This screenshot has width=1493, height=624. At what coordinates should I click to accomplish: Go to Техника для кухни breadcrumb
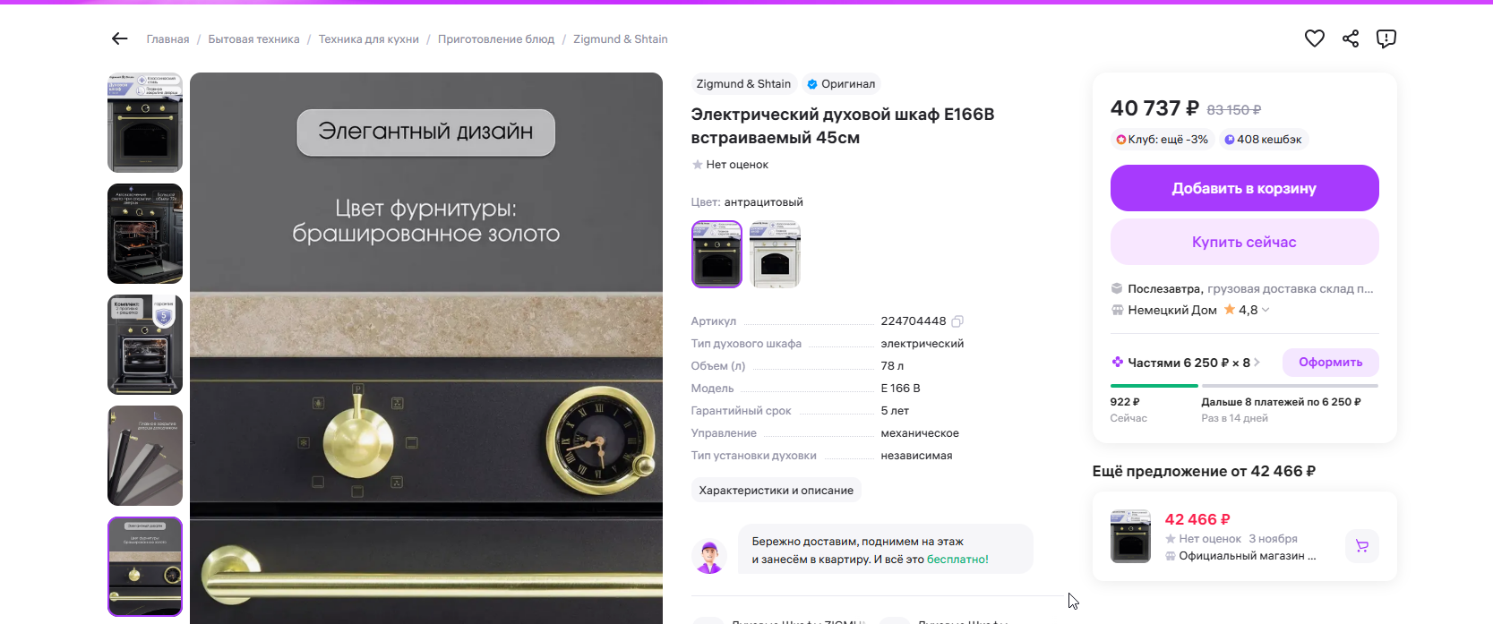pos(369,39)
